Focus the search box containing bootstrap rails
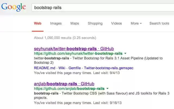Screen dimensions: 174x109 click(x=103, y=7)
